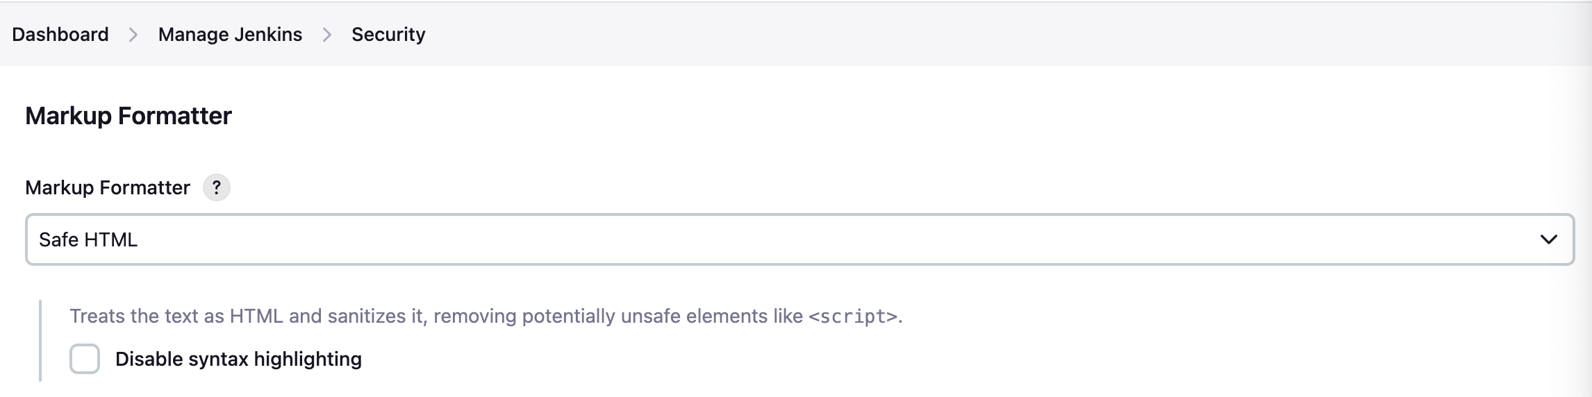Open the Markup Formatter select box

point(799,239)
